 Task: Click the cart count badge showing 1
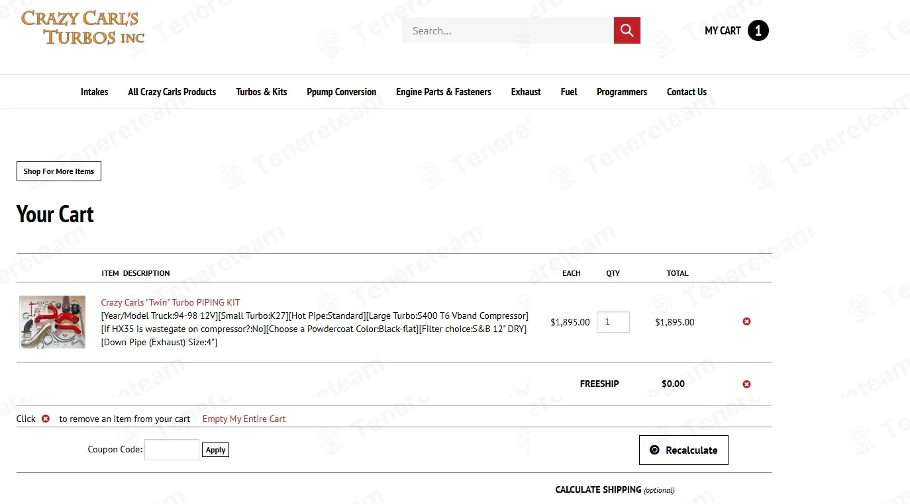point(758,30)
